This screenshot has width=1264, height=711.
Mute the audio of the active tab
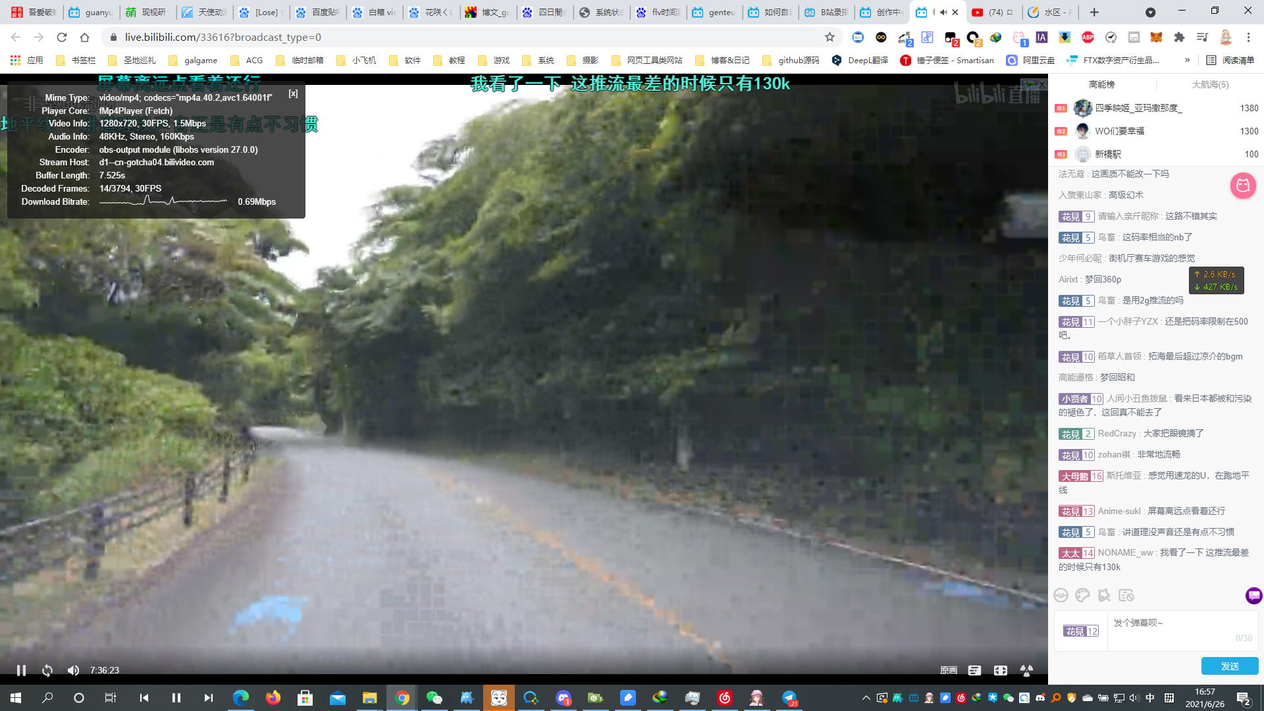tap(943, 12)
